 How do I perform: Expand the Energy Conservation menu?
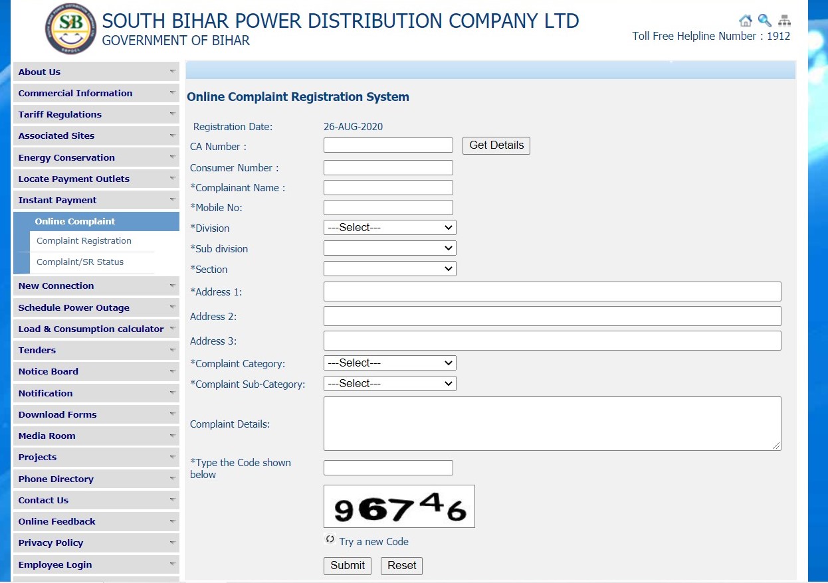click(x=96, y=157)
